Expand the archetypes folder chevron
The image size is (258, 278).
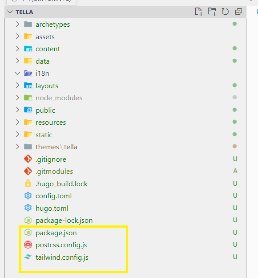click(x=17, y=24)
